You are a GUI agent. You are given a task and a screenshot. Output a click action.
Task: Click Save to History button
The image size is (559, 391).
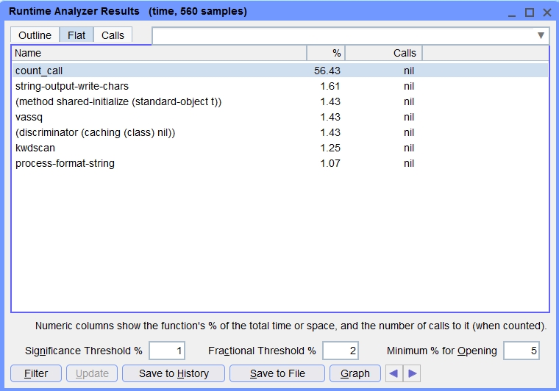pyautogui.click(x=174, y=373)
